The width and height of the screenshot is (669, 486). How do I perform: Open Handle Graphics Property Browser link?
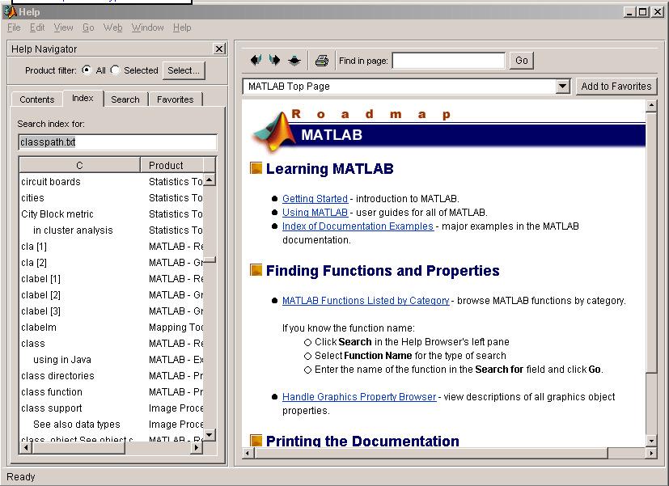(359, 397)
